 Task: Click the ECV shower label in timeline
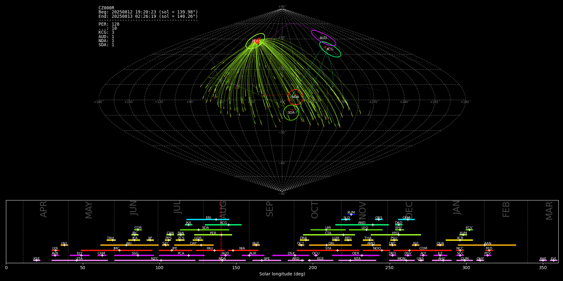(469, 228)
